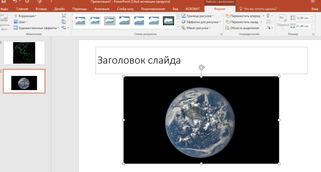Viewport: 321px width, 172px height.
Task: Click the rotation handle above the picture
Action: [x=202, y=67]
